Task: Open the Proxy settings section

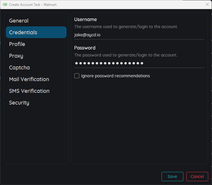Action: [x=16, y=56]
